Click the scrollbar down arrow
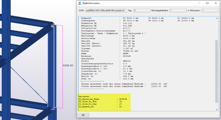The height and width of the screenshot is (120, 221). click(216, 109)
